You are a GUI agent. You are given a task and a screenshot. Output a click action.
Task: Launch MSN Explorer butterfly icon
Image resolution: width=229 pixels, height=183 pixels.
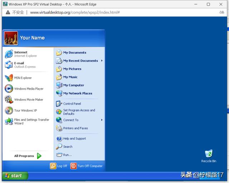[9, 78]
